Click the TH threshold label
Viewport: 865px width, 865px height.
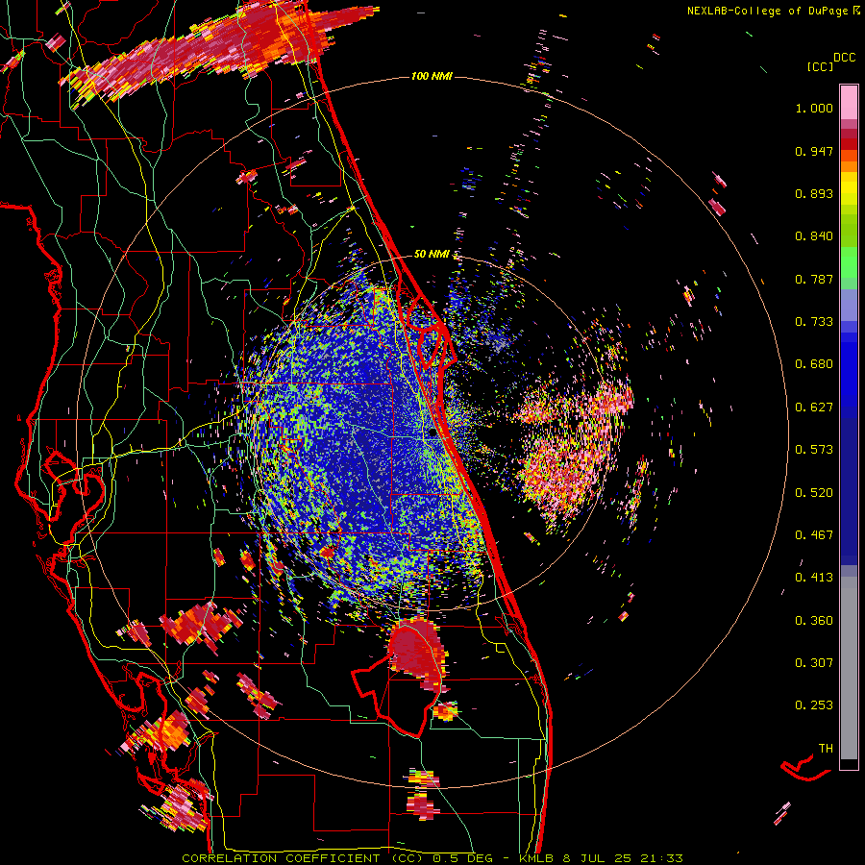tap(826, 749)
